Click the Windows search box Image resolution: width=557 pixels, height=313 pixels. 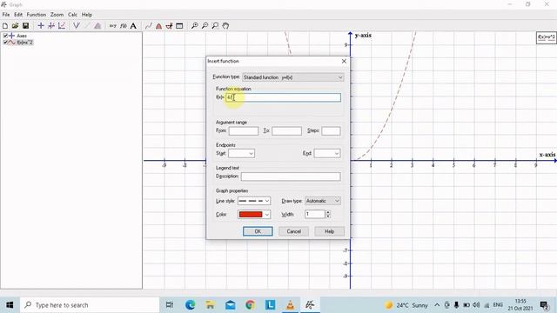click(x=90, y=305)
